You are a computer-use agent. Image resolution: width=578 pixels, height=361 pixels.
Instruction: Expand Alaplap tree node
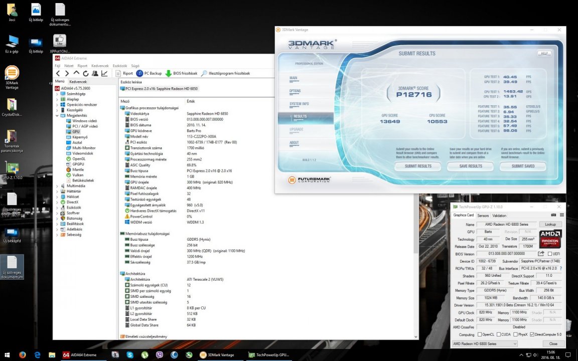(x=57, y=99)
